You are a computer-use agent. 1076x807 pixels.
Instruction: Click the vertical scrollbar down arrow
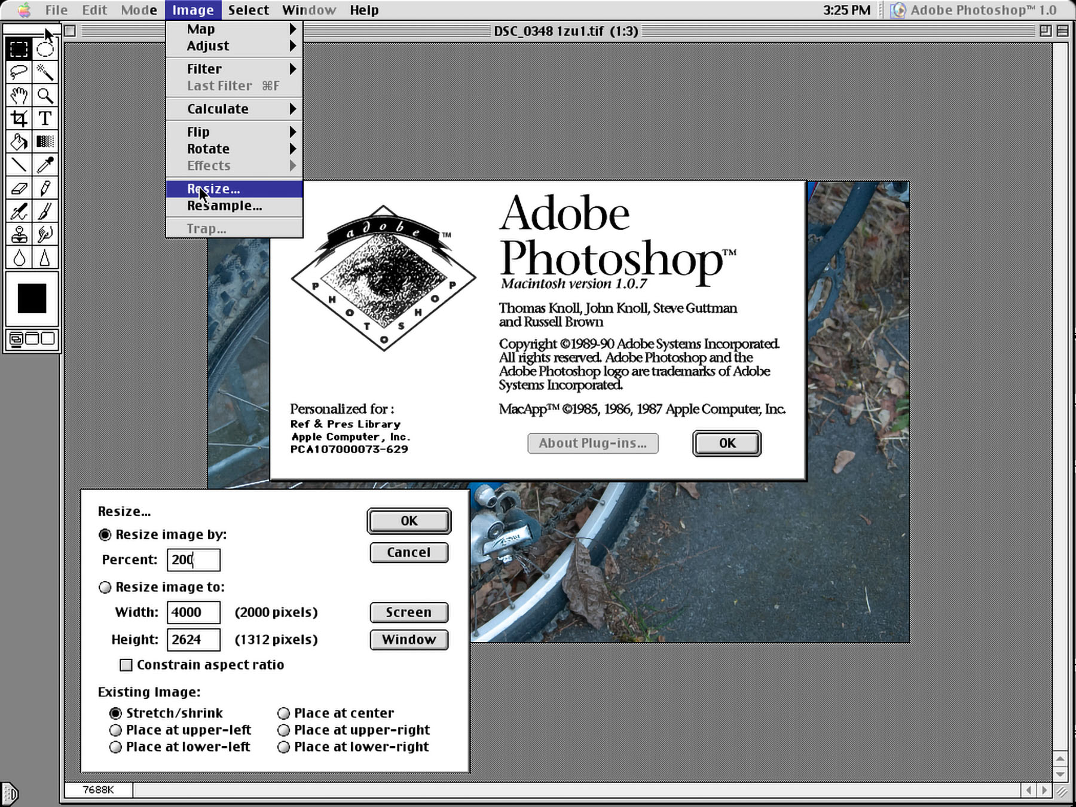pyautogui.click(x=1060, y=774)
